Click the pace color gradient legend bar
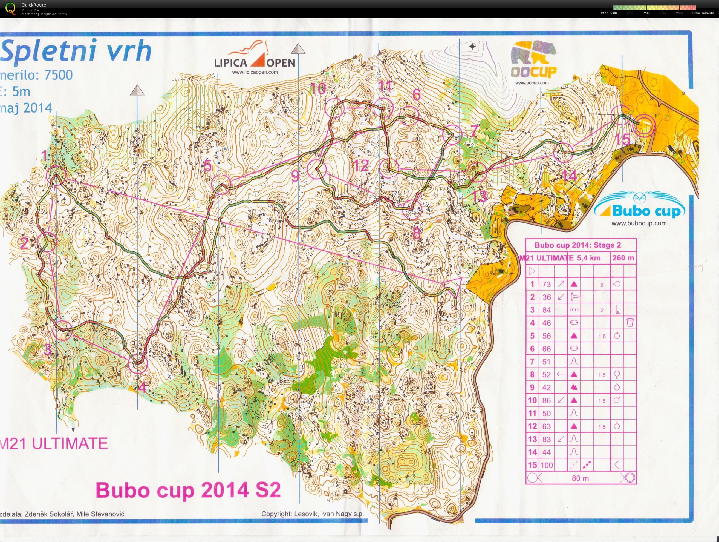The height and width of the screenshot is (542, 719). [654, 7]
